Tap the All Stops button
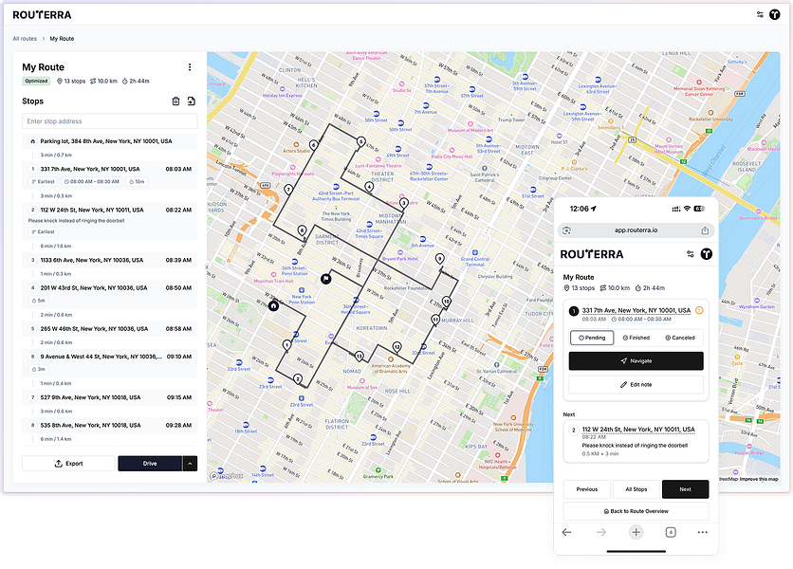The image size is (793, 569). 636,489
